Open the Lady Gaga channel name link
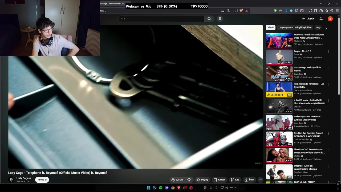This screenshot has width=341, height=192. pos(22,178)
